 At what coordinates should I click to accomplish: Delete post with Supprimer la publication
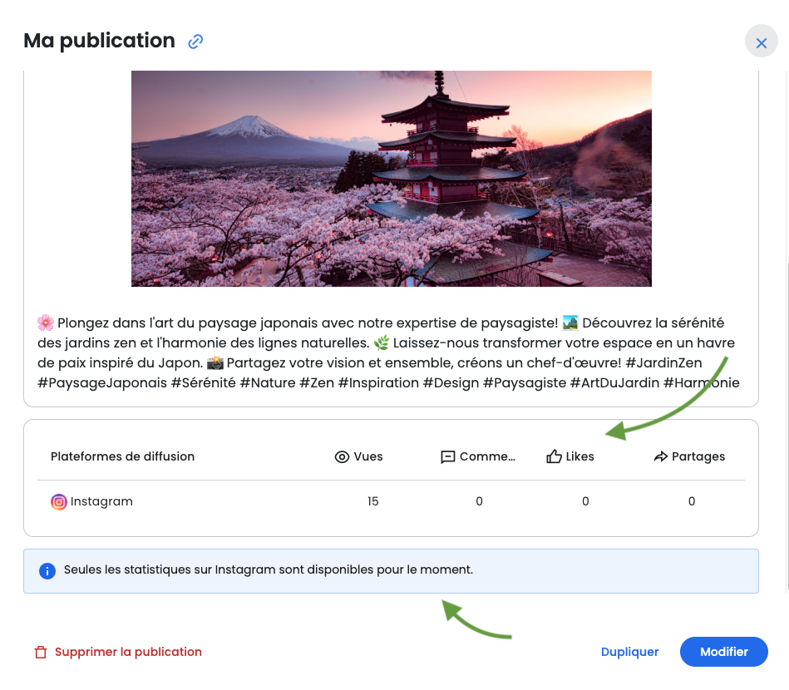coord(128,653)
